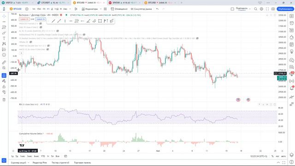The image size is (295, 166).
Task: Select the brush drawing tool in left toolbar
Action: pyautogui.click(x=4, y=33)
